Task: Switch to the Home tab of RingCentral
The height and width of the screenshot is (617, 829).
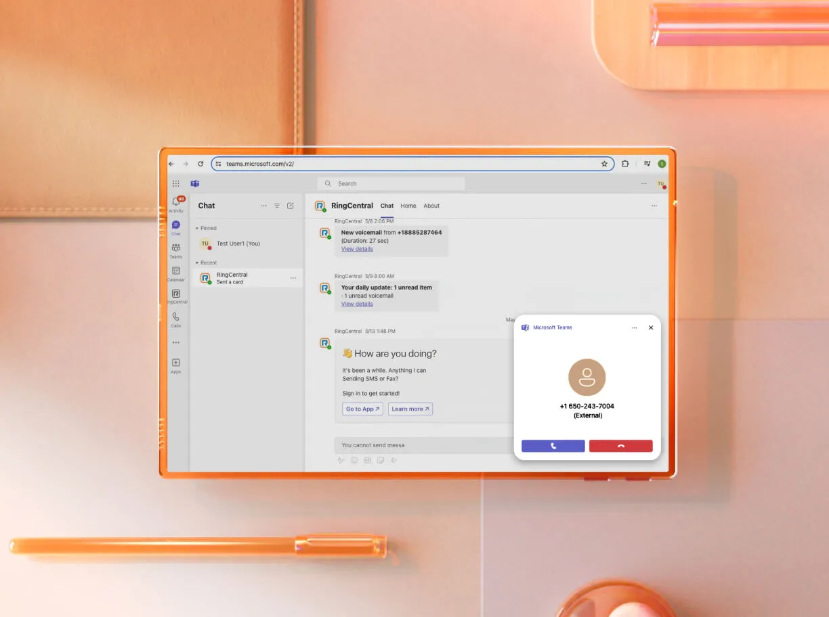Action: click(408, 206)
